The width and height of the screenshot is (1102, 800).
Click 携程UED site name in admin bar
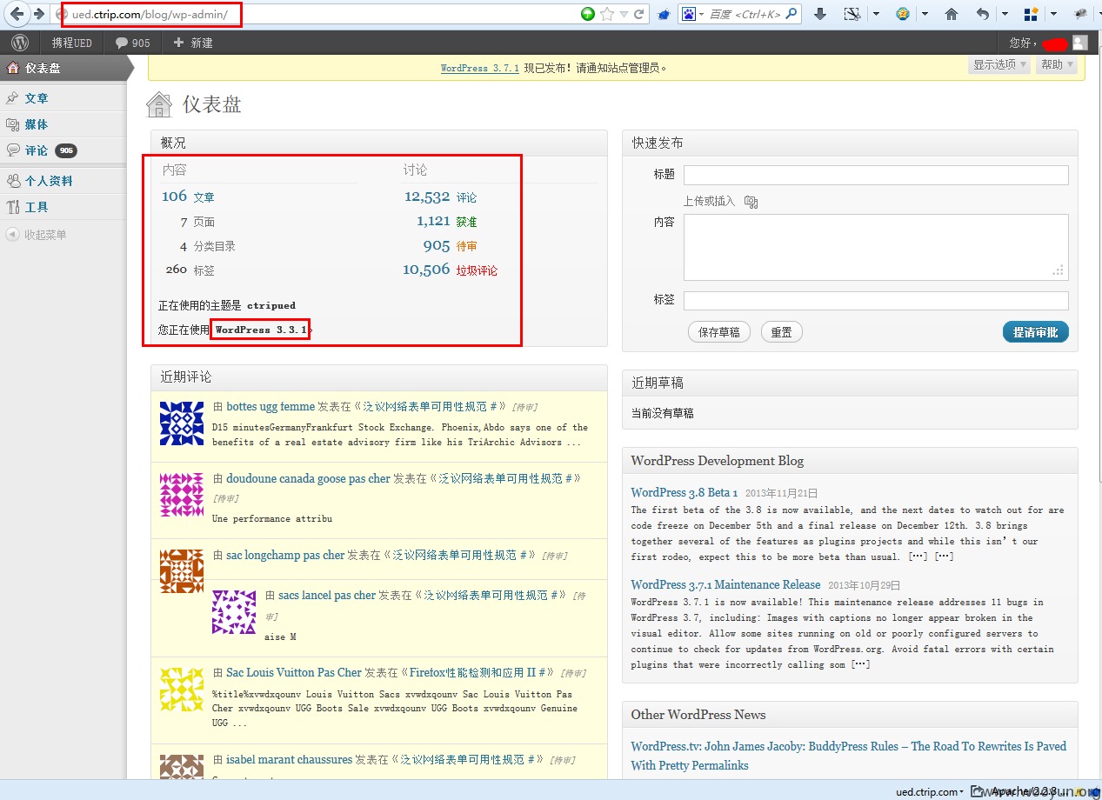click(x=71, y=43)
